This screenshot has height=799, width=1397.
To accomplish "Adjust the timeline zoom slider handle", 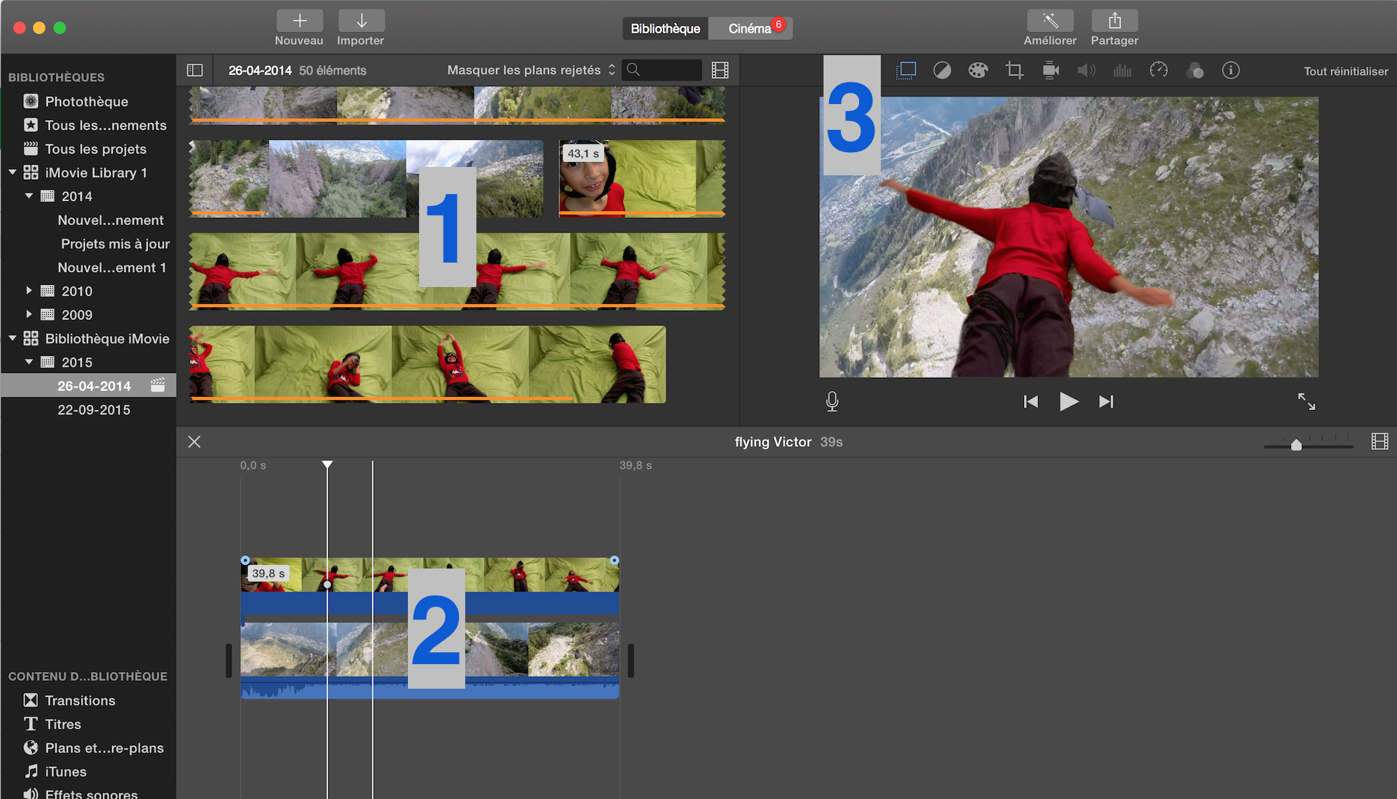I will click(1296, 445).
